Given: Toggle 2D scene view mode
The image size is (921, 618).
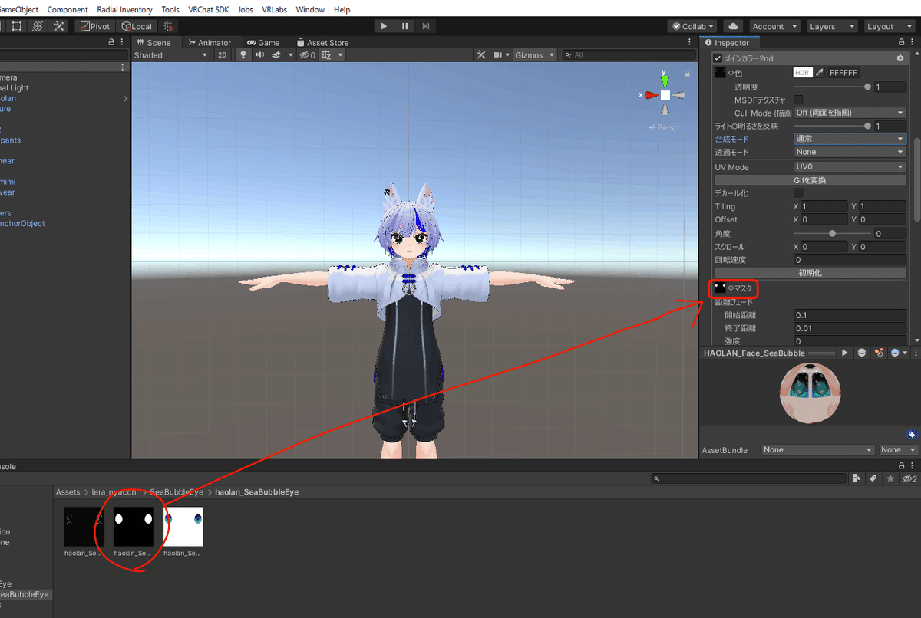Looking at the screenshot, I should coord(223,55).
